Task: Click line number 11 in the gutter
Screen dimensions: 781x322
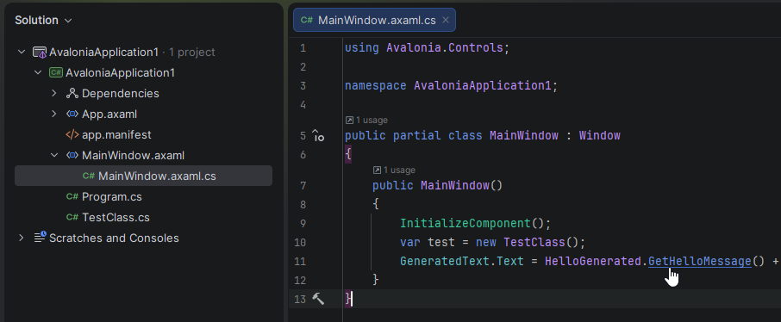Action: (x=300, y=261)
